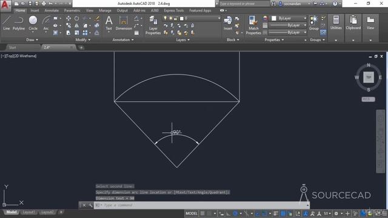Screen dimensions: 388x218
Task: Select the Line tool
Action: pos(7,23)
